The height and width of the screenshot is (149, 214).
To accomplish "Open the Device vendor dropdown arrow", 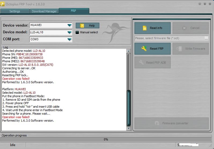I will (69, 25).
